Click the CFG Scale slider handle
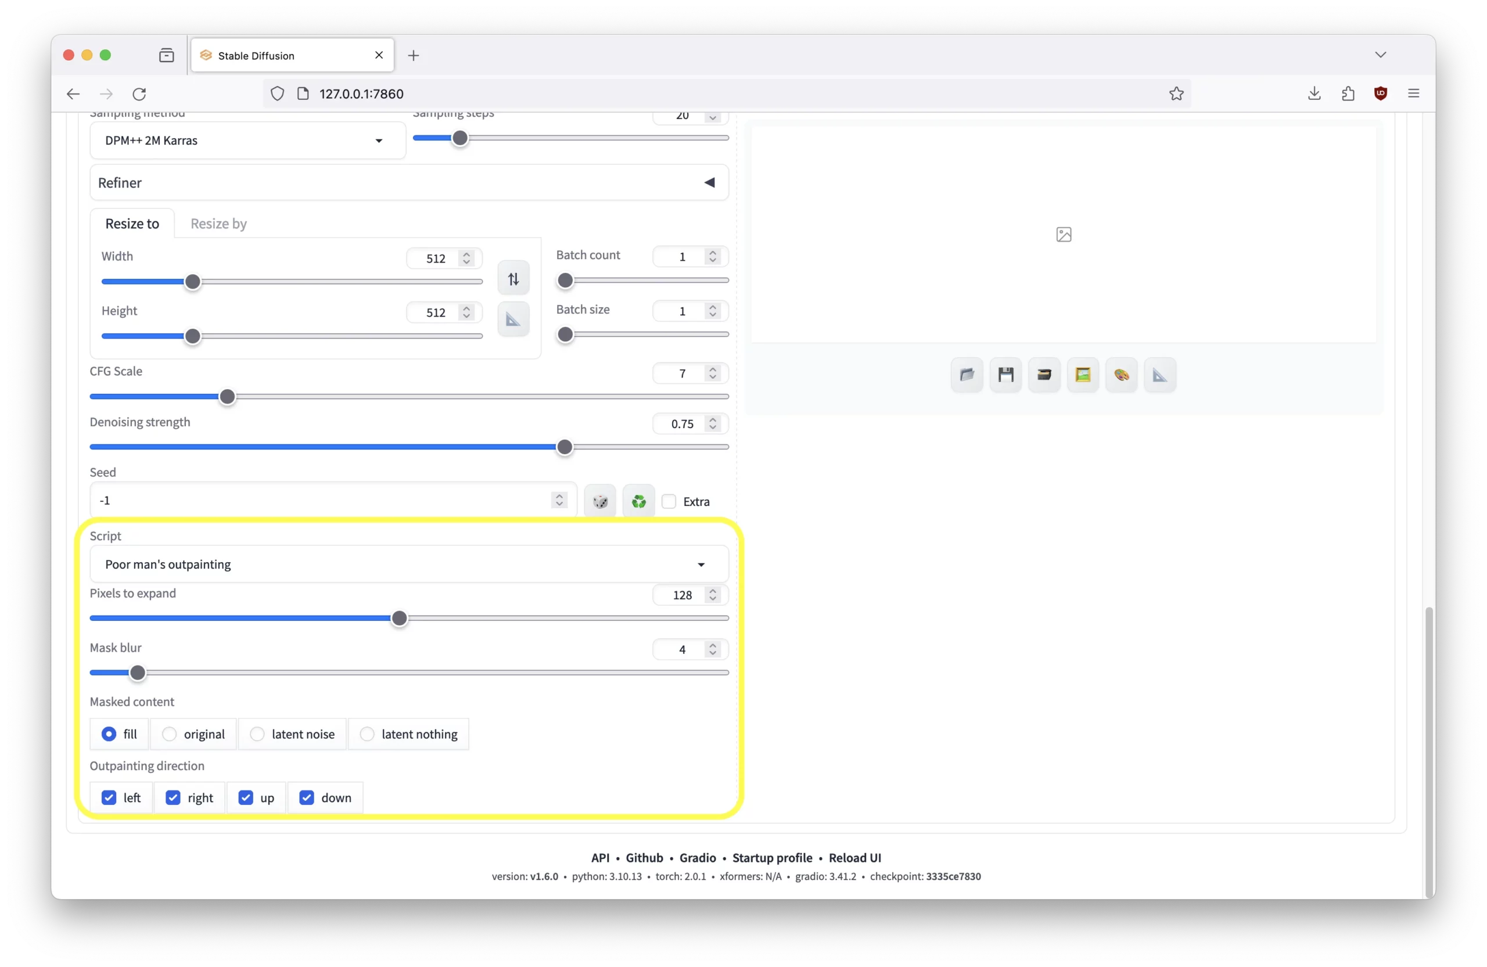Screen dimensions: 1487x967 click(x=228, y=397)
